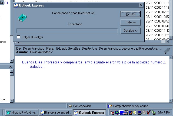Click the animated inbox tray icon in the dialog
Viewport: 173px width, 116px height.
[22, 18]
